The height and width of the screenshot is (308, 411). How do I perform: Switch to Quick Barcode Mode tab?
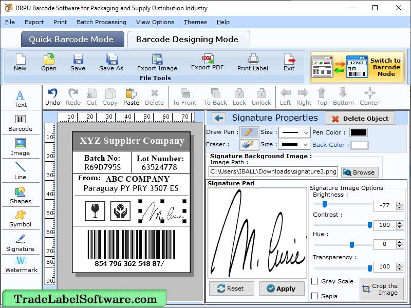coord(72,40)
